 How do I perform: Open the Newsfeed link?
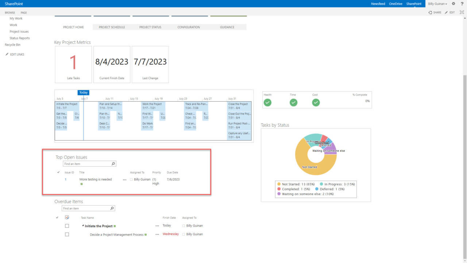(378, 4)
